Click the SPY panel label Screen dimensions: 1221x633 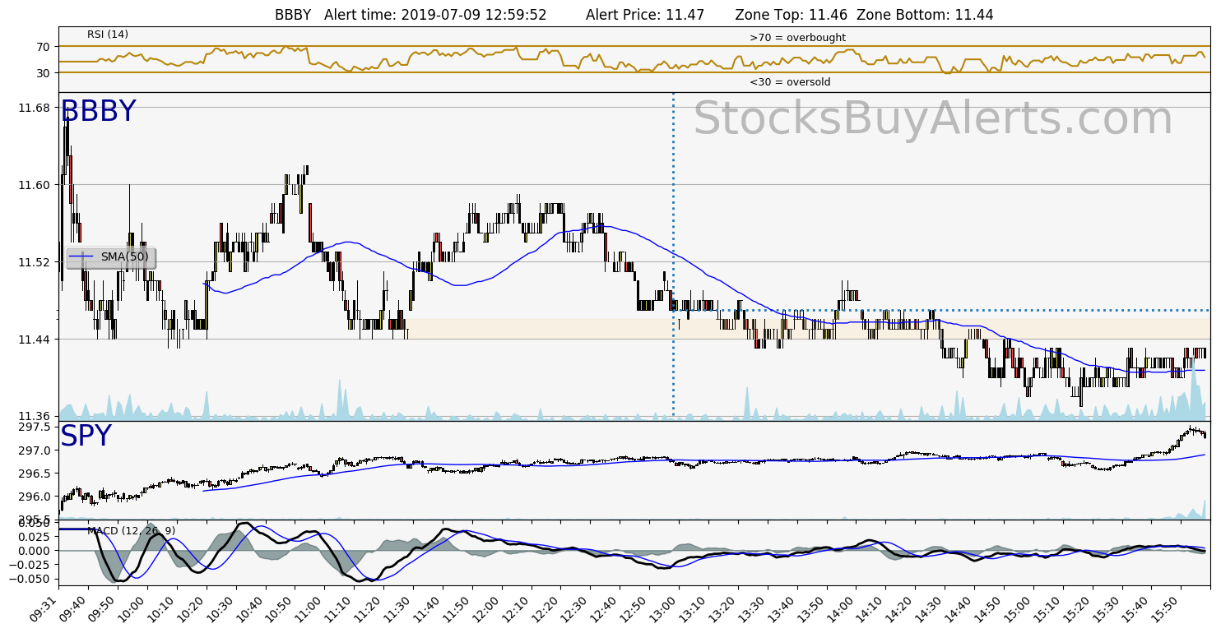(86, 437)
